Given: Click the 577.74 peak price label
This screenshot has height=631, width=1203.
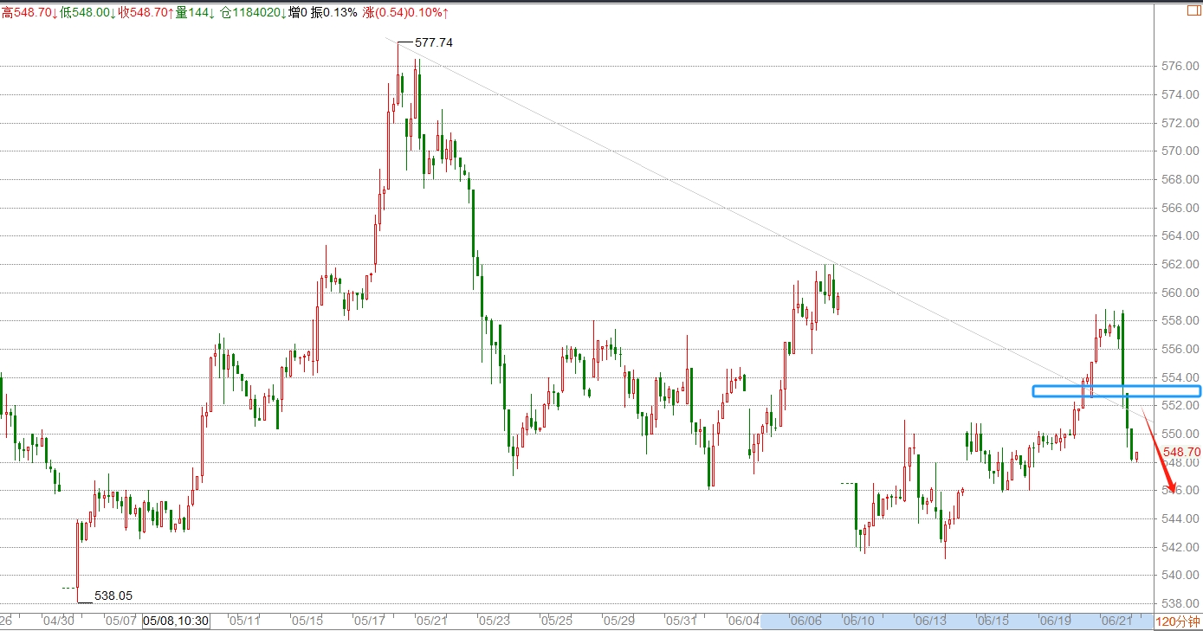Looking at the screenshot, I should point(434,42).
